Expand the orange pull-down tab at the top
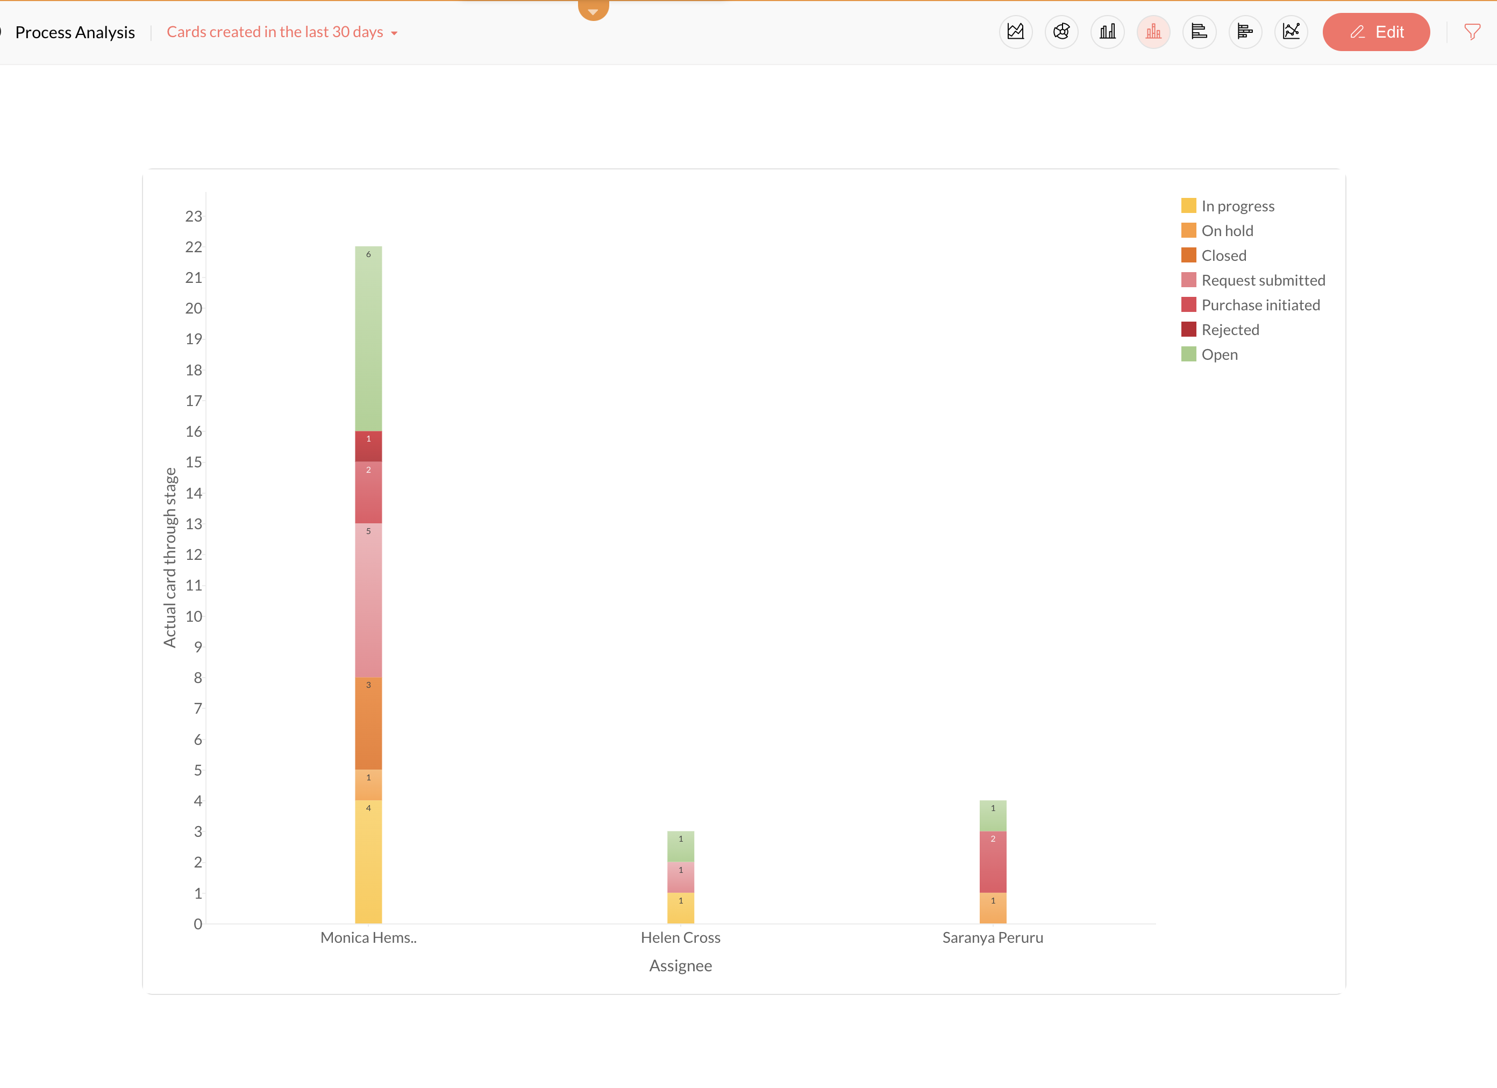Image resolution: width=1497 pixels, height=1088 pixels. tap(593, 10)
